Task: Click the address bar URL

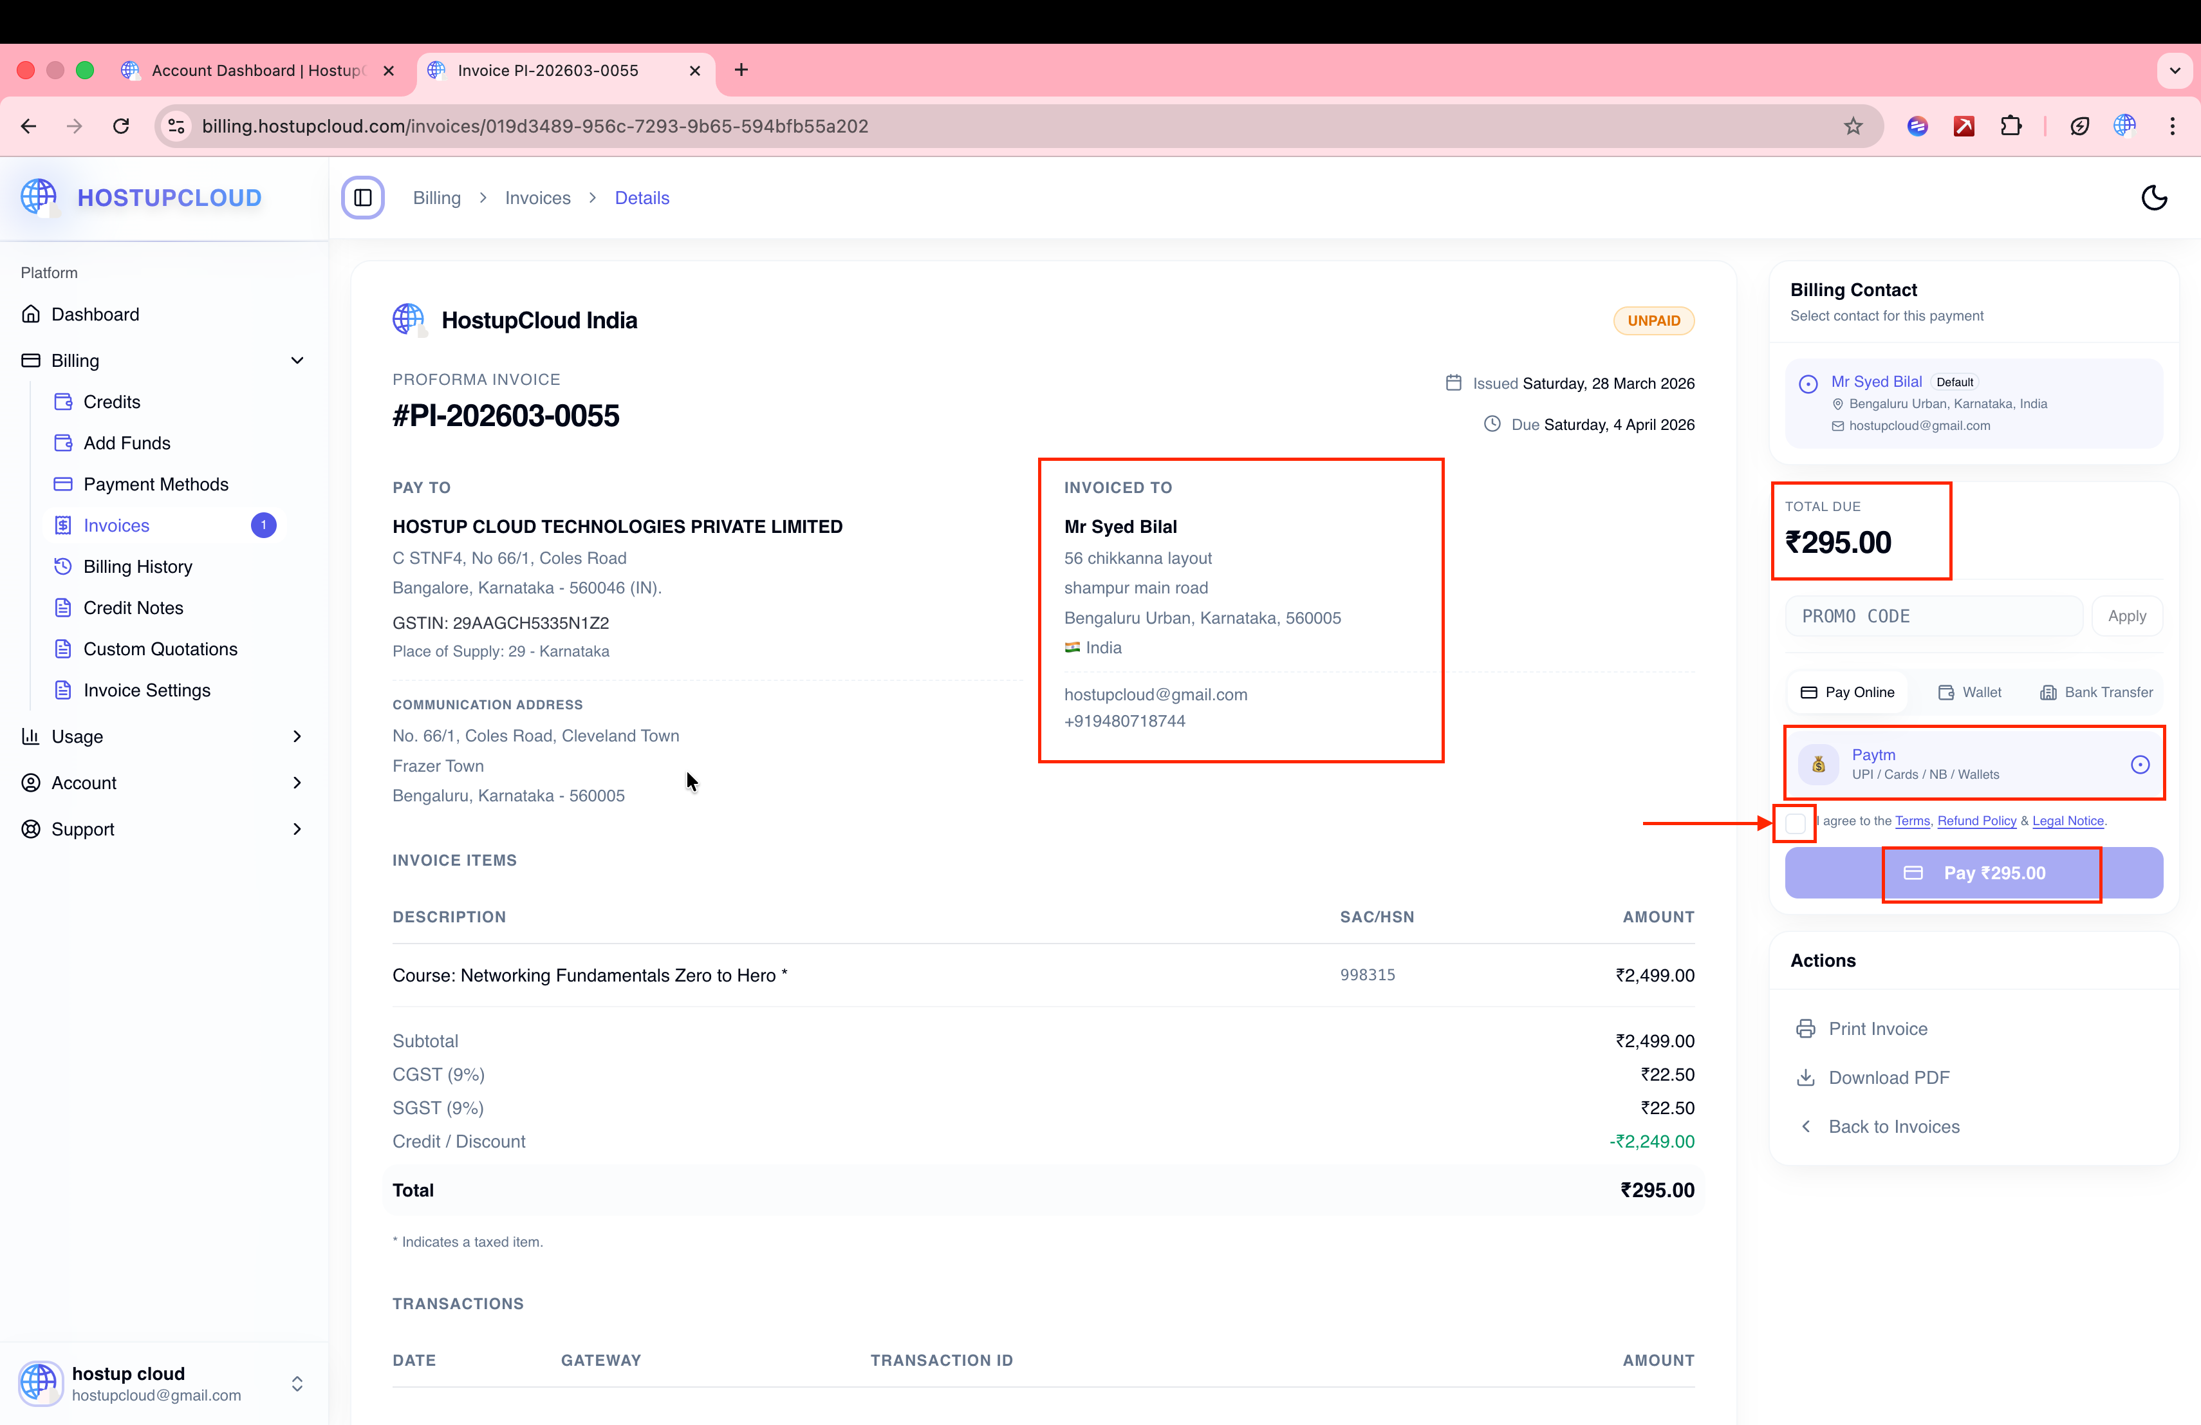Action: 535,127
